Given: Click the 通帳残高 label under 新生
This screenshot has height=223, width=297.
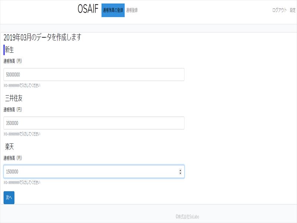Looking at the screenshot, I should coord(13,61).
